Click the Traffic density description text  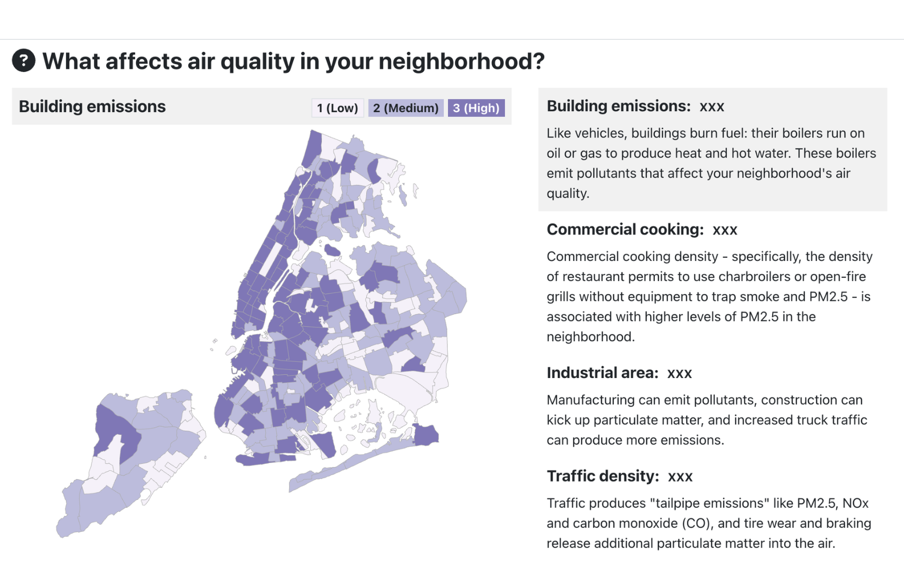(x=708, y=523)
